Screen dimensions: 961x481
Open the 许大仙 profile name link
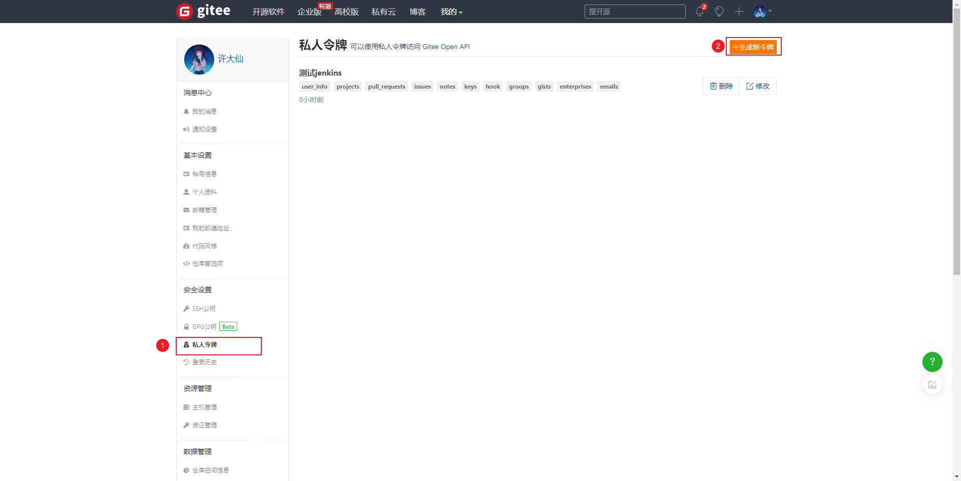click(230, 59)
